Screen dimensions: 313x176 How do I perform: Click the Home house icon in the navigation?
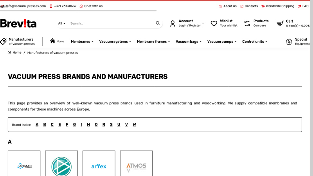(53, 41)
